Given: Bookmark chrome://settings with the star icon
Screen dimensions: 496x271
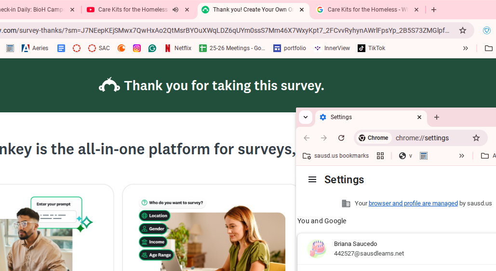Looking at the screenshot, I should tap(476, 138).
